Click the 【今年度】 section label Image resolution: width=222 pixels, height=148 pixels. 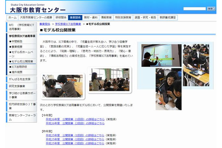click(47, 115)
